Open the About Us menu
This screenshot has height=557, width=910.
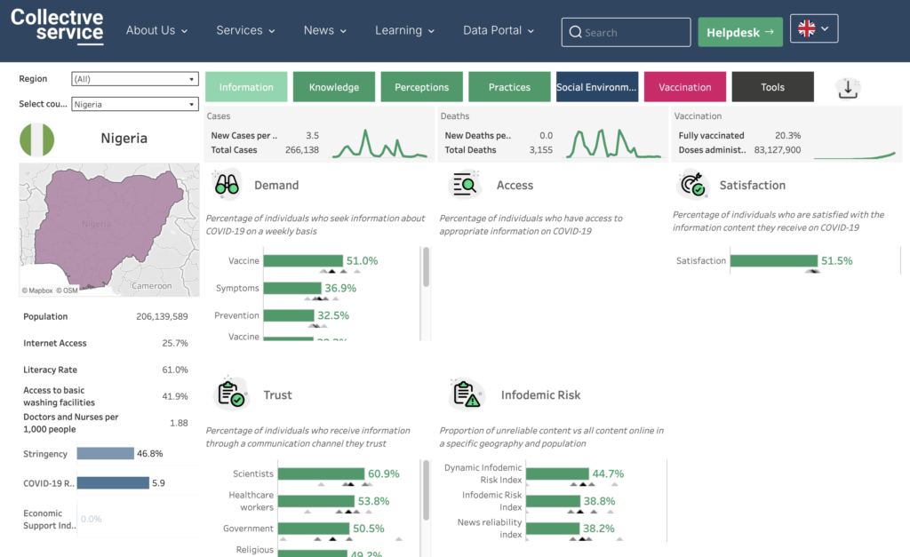pos(156,30)
